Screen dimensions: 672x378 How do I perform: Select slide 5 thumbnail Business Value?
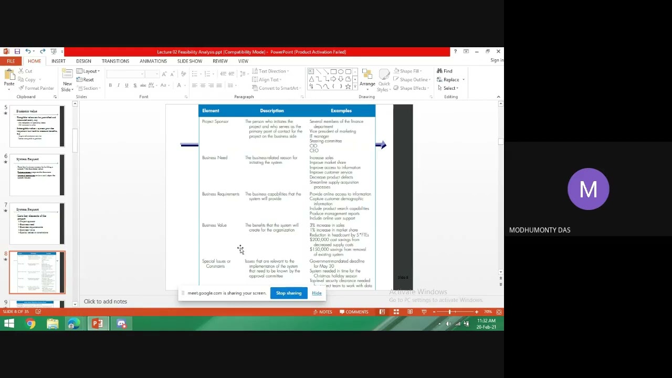[x=37, y=126]
